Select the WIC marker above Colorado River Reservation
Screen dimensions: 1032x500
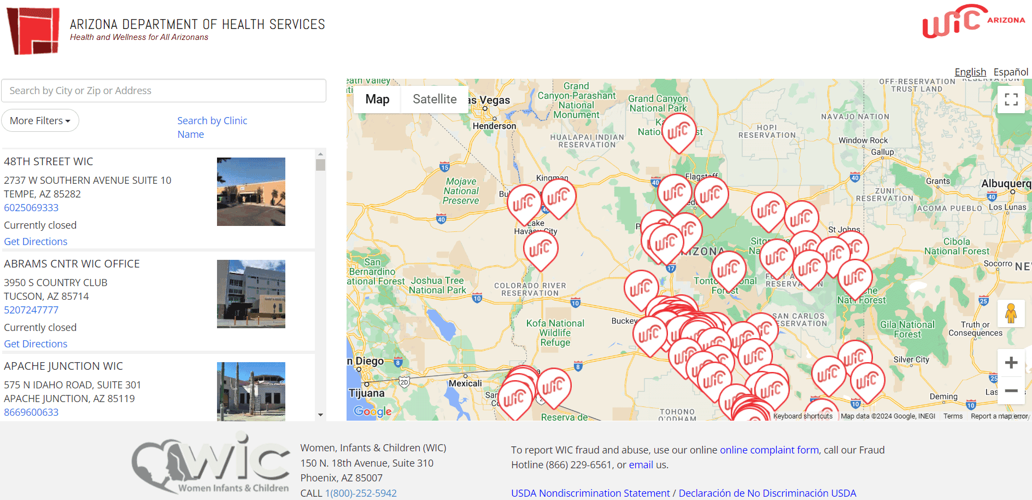(x=541, y=249)
